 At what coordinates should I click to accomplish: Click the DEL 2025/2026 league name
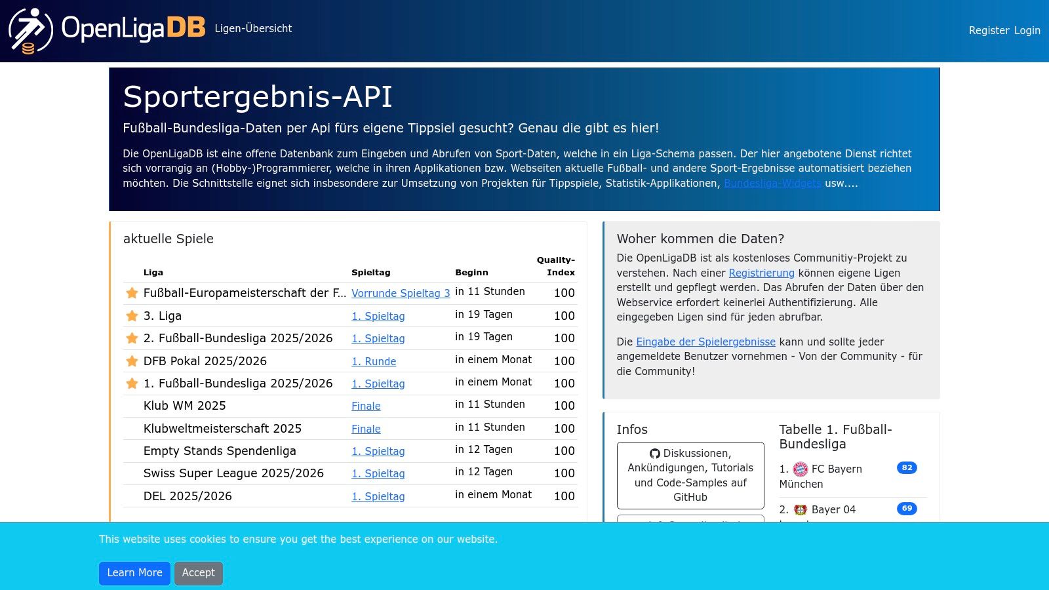(x=188, y=496)
